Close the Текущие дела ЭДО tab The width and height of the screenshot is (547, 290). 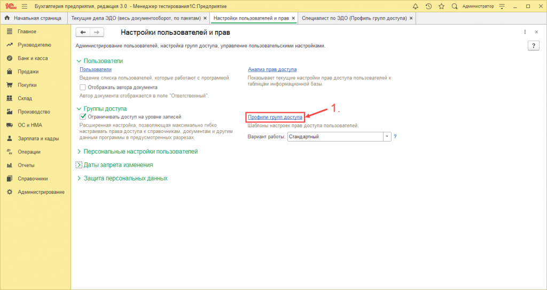click(x=205, y=18)
